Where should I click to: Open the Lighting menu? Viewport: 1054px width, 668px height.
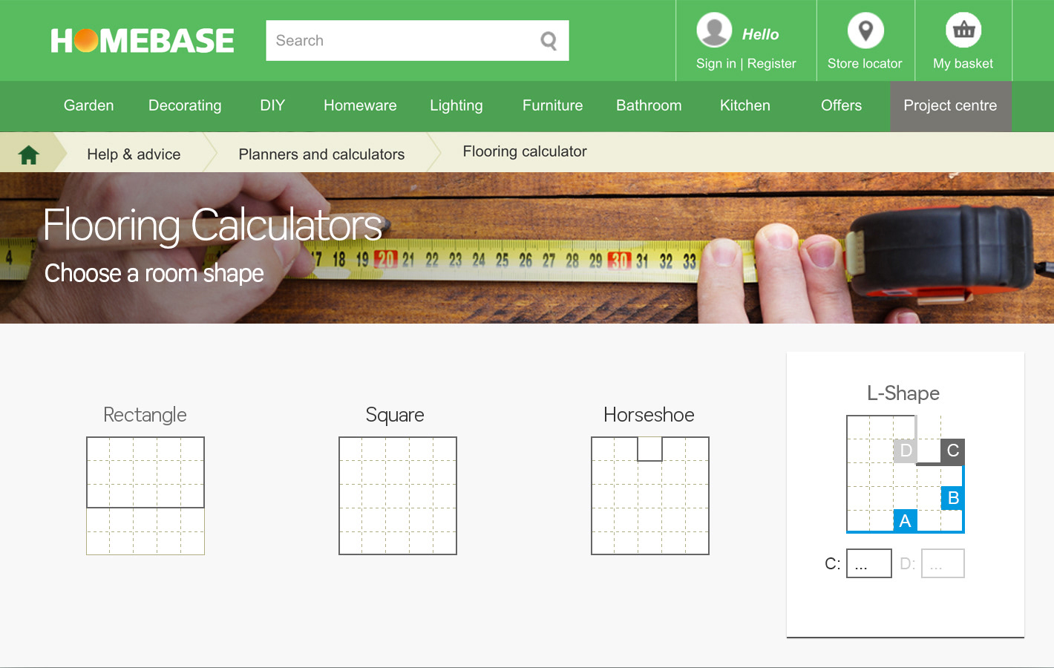pyautogui.click(x=456, y=105)
